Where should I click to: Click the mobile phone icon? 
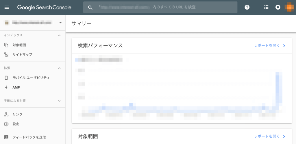(6, 78)
